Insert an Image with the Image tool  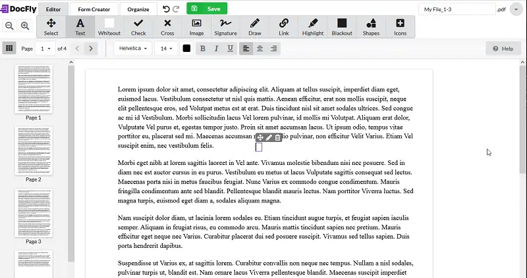[196, 27]
